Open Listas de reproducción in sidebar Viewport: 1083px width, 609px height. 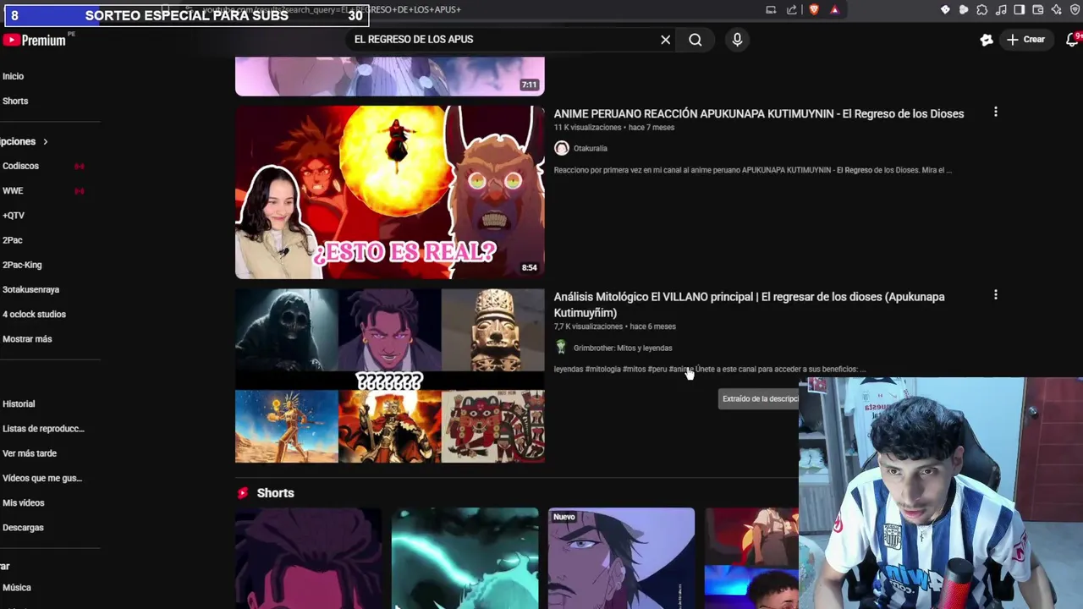pos(43,428)
